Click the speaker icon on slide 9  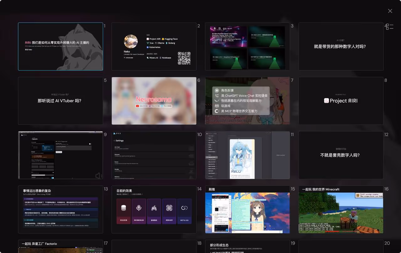click(x=98, y=176)
